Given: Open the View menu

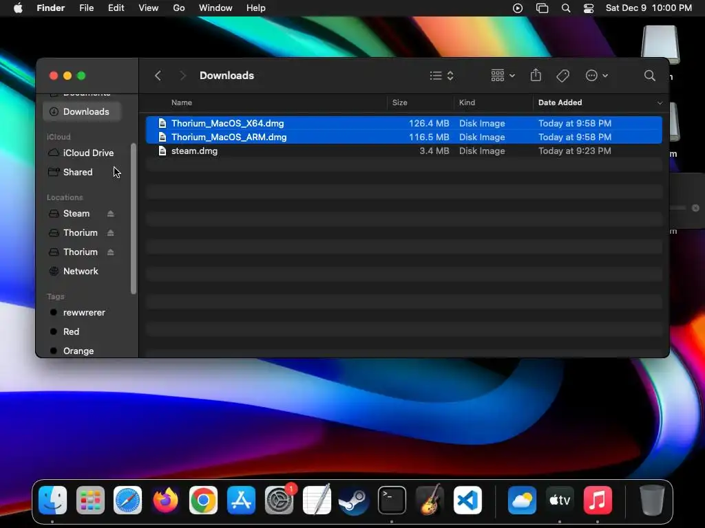Looking at the screenshot, I should click(x=149, y=8).
